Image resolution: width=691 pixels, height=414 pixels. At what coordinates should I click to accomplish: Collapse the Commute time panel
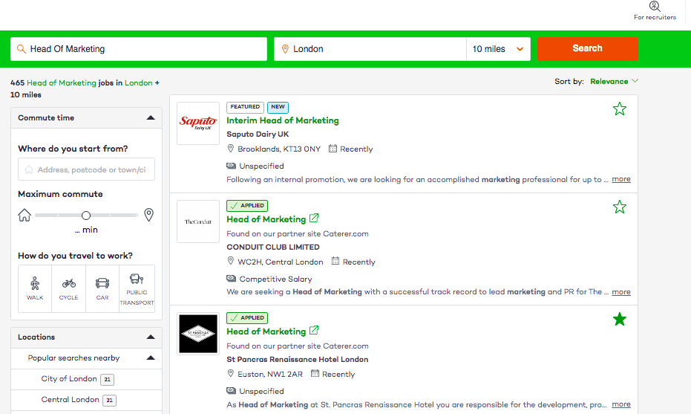(x=151, y=118)
